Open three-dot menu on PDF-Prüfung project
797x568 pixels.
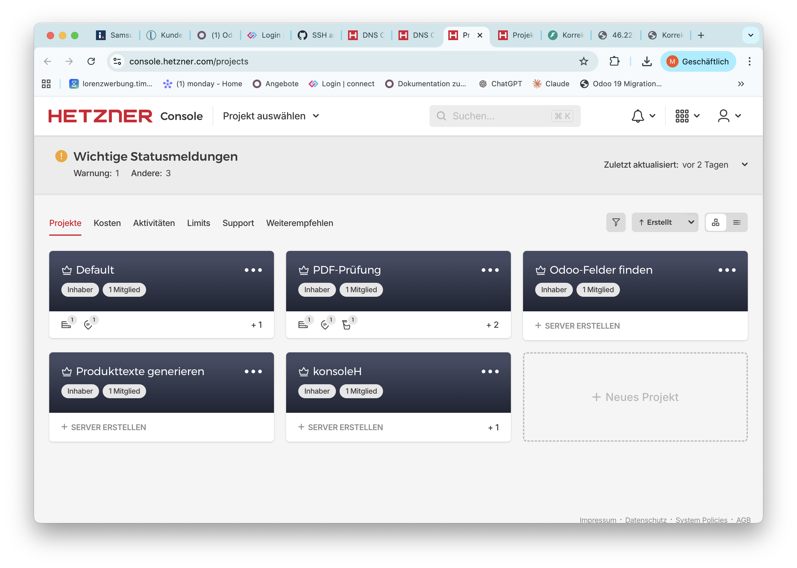[x=490, y=270]
